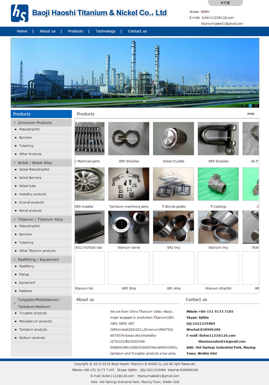View the Ti Bicycle pedals image
This screenshot has width=269, height=385.
click(174, 184)
